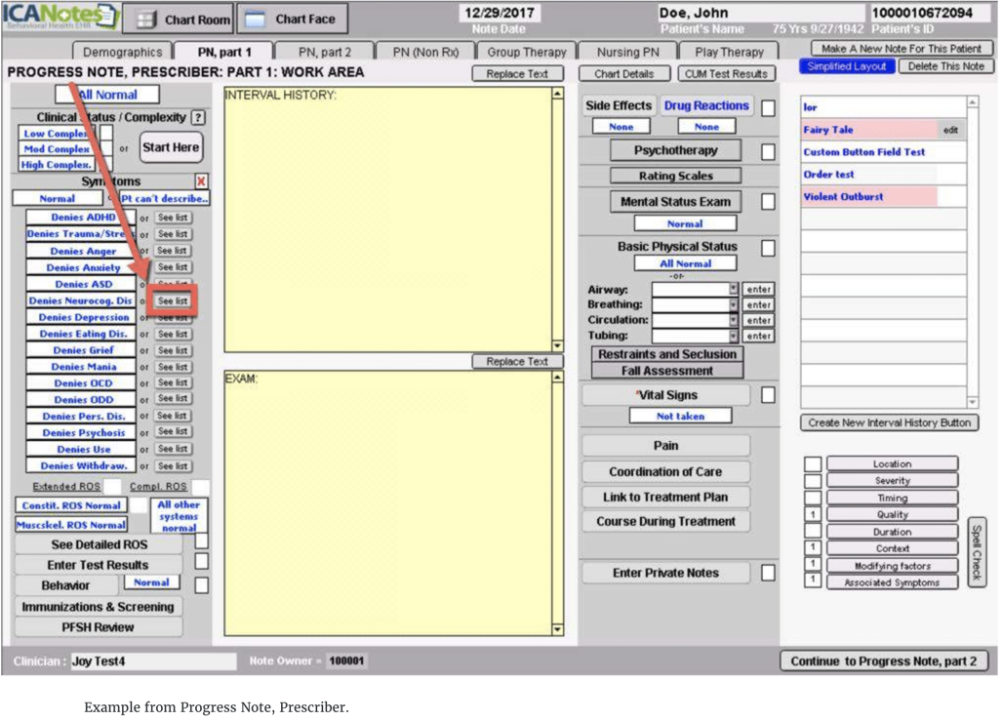Expand the Breathing dropdown
This screenshot has width=1002, height=721.
tap(734, 305)
